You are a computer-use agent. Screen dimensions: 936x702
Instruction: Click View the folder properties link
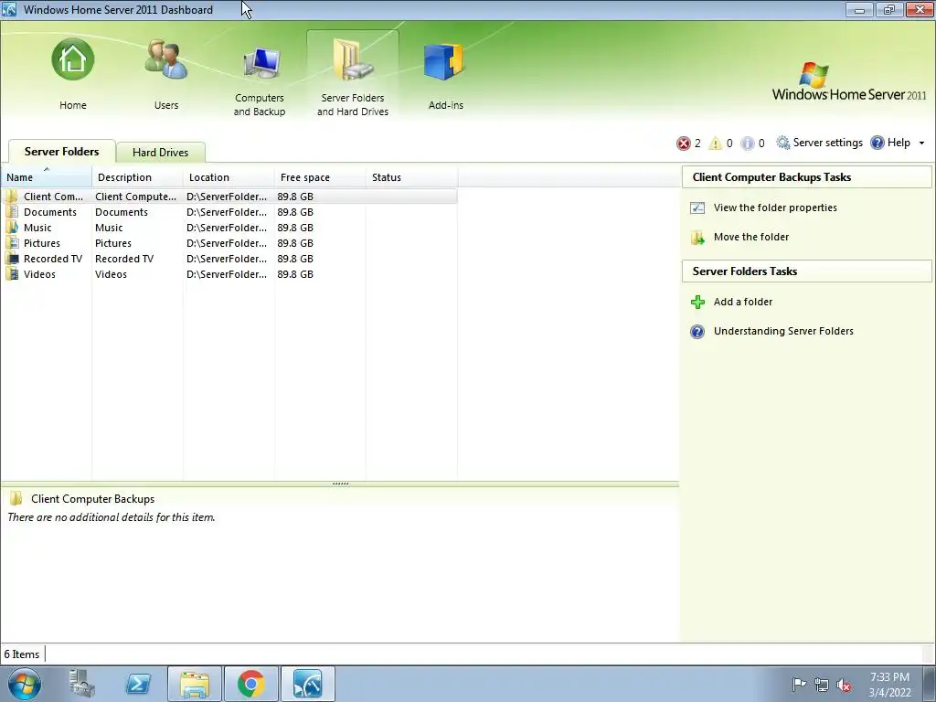(x=775, y=207)
